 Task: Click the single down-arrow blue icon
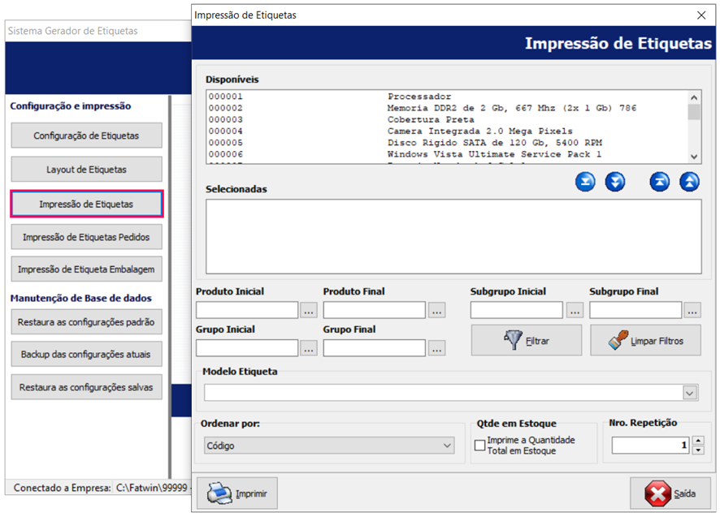(x=585, y=182)
